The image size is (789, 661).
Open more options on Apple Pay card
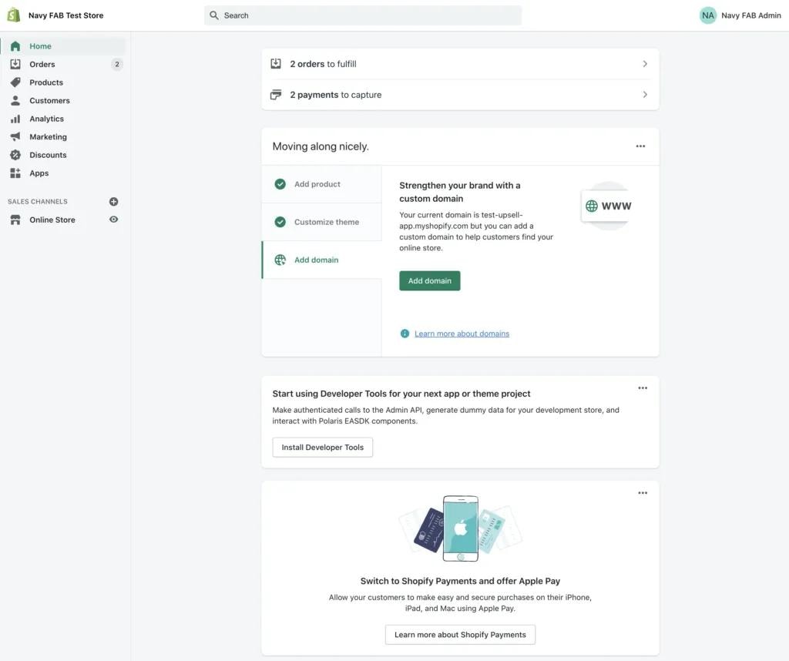pyautogui.click(x=643, y=493)
